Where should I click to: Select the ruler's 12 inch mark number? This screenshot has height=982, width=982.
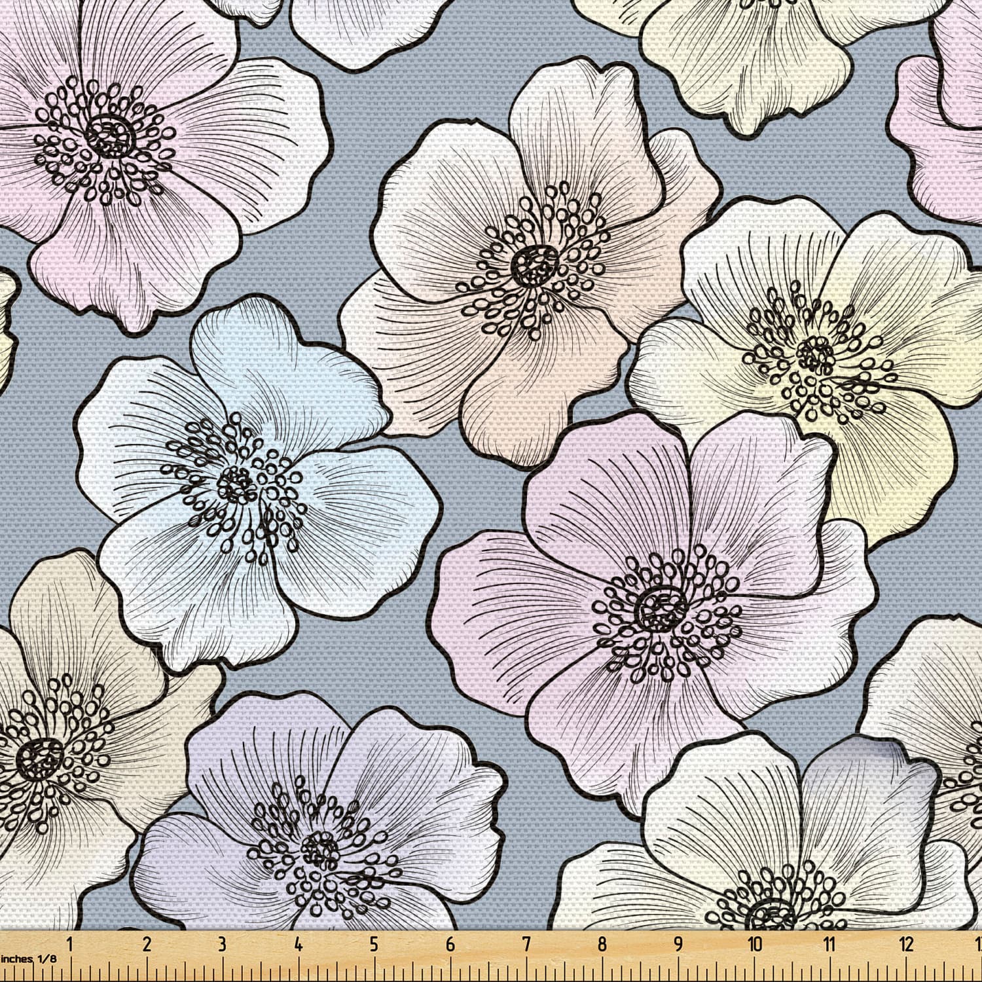907,945
